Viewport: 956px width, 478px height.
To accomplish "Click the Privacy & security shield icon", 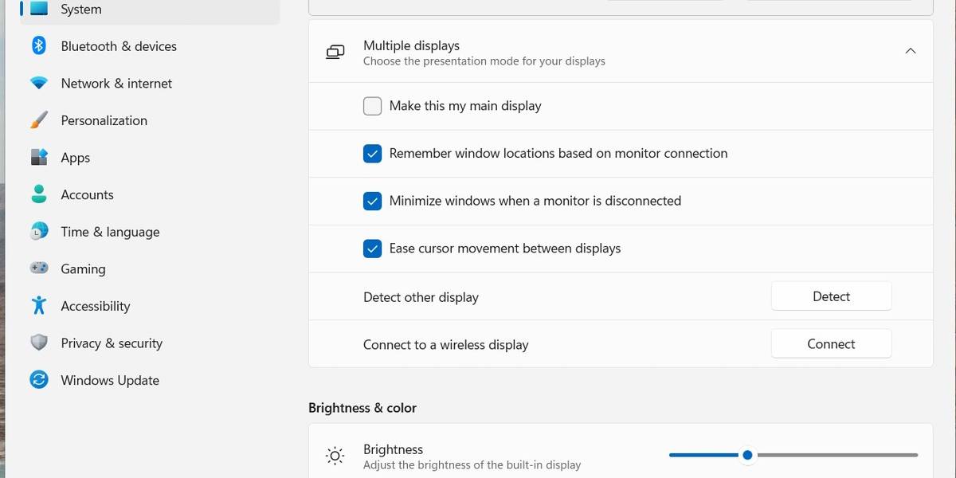I will pyautogui.click(x=38, y=343).
